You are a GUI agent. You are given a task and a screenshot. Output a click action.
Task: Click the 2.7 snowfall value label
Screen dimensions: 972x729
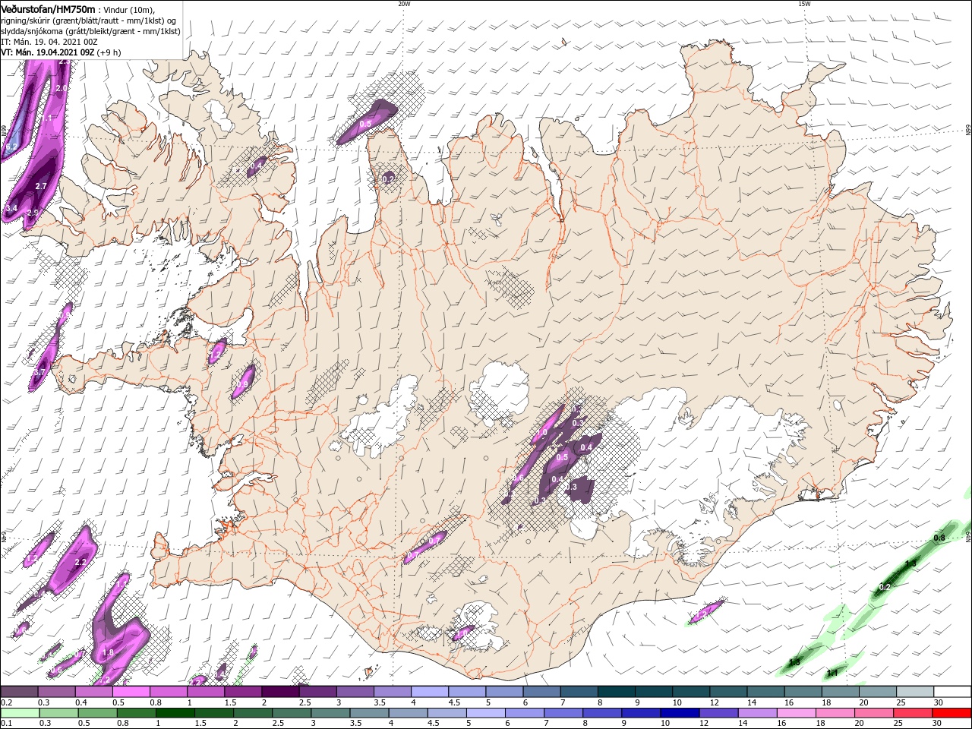coord(42,186)
